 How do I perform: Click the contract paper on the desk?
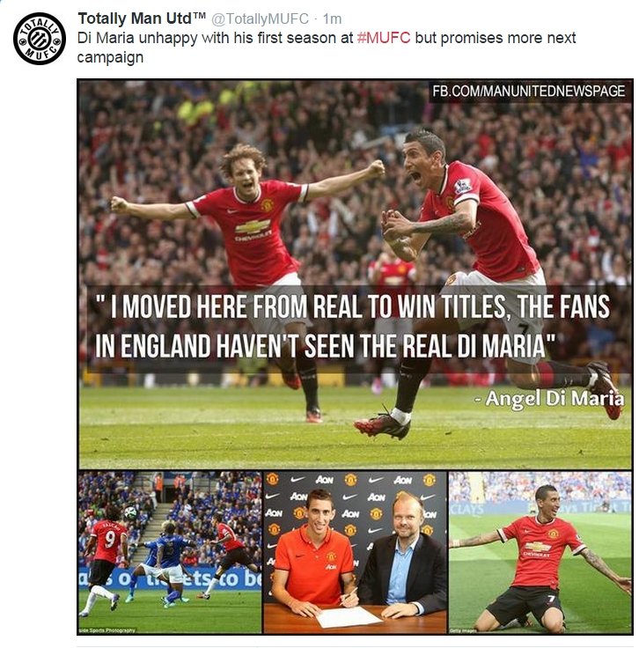click(349, 617)
